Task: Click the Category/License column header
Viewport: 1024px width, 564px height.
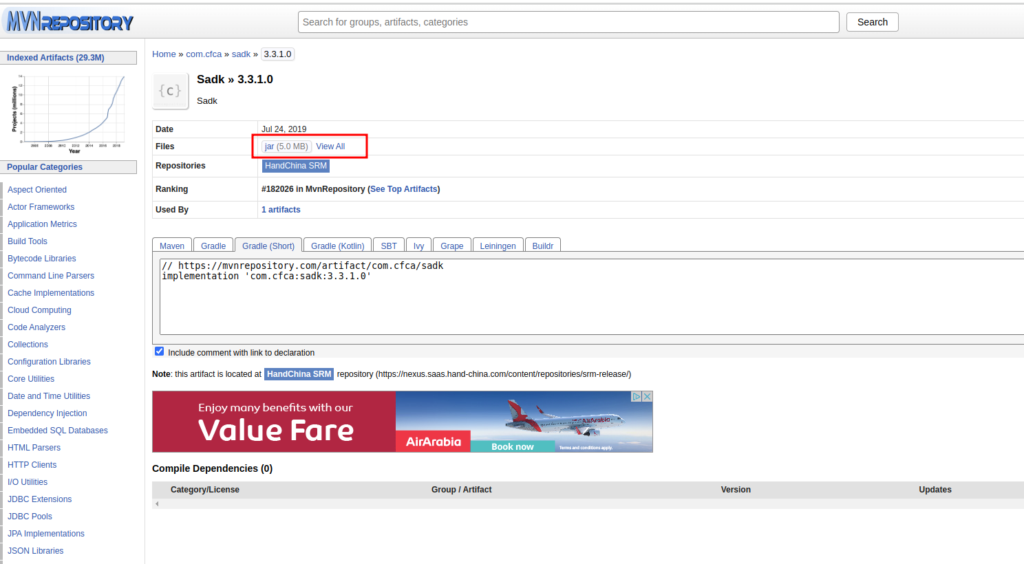Action: coord(205,490)
